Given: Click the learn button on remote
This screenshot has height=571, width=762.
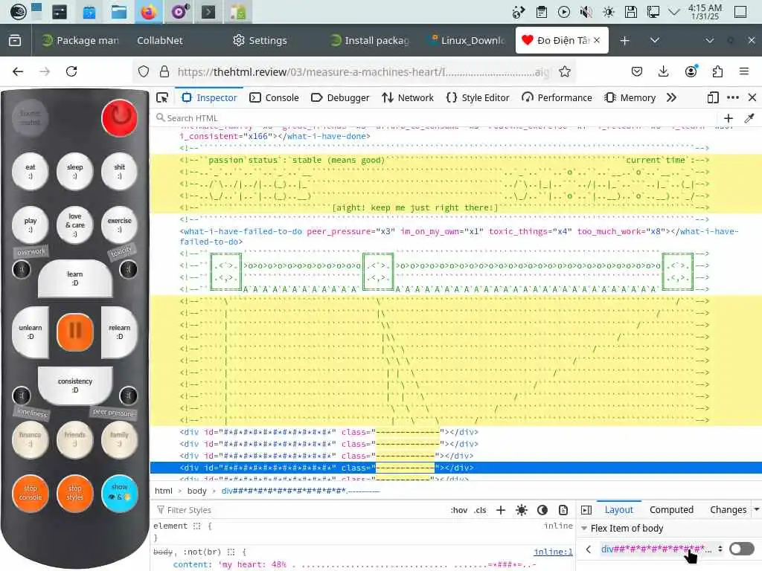Looking at the screenshot, I should click(75, 278).
